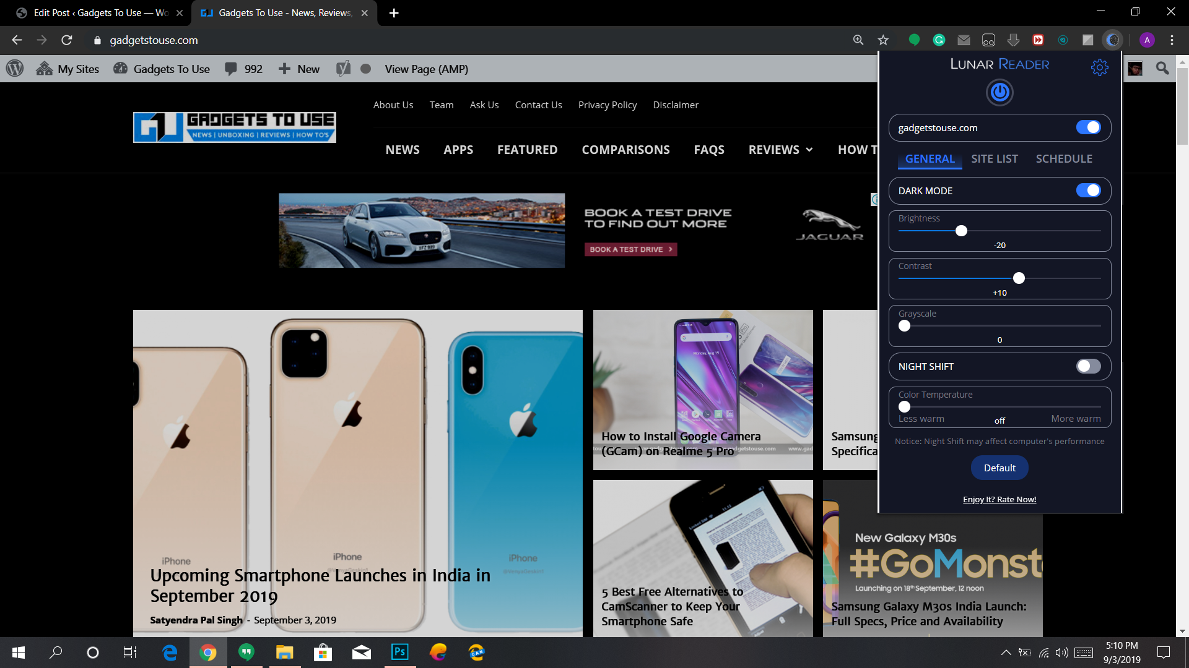This screenshot has height=668, width=1189.
Task: Toggle Dark Mode switch in Lunar Reader
Action: pyautogui.click(x=1090, y=190)
